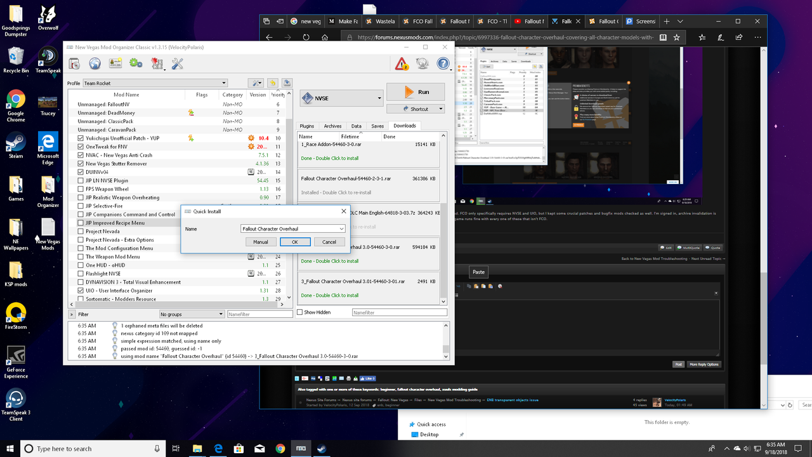Screen dimensions: 812x457
Task: Click the Chrome icon in taskbar
Action: (280, 448)
